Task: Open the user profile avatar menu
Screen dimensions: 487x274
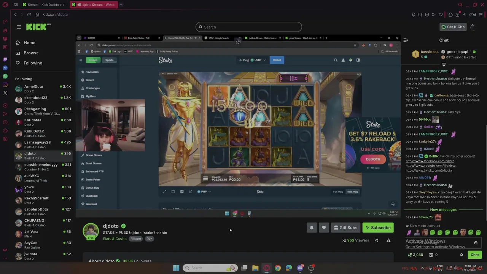Action: 472,27
